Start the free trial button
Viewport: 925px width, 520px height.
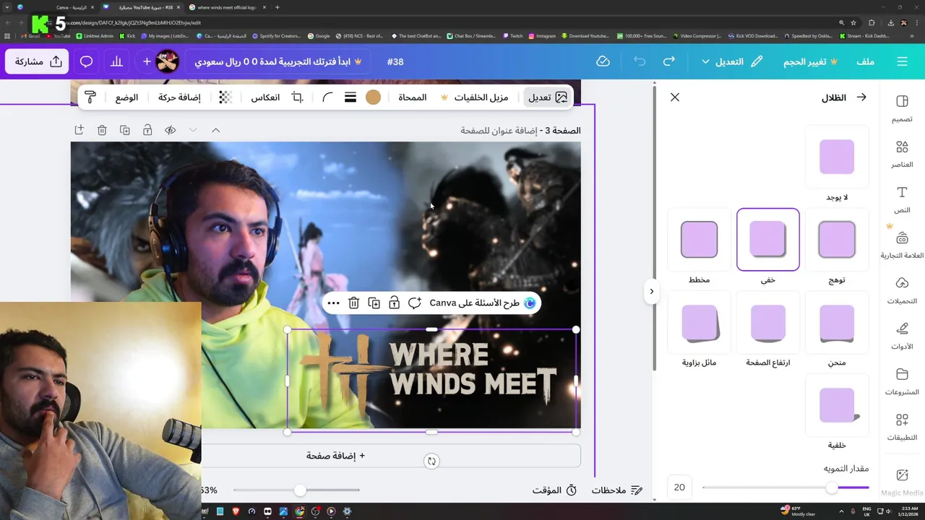point(278,61)
